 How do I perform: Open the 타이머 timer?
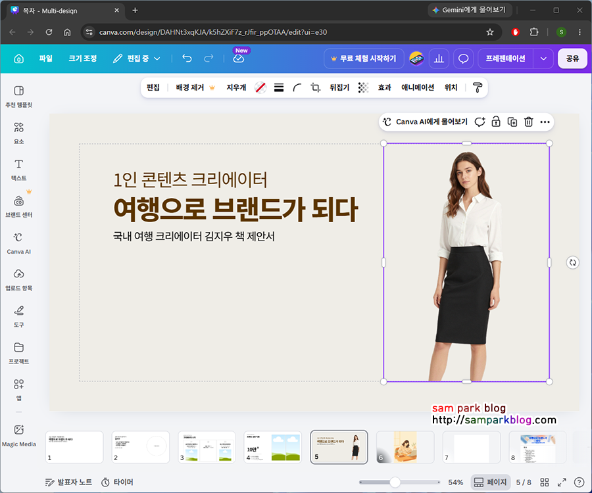coord(118,482)
